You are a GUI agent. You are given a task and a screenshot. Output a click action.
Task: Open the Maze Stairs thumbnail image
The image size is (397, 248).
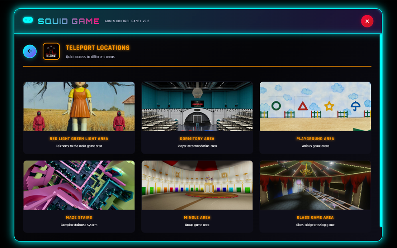pos(79,185)
